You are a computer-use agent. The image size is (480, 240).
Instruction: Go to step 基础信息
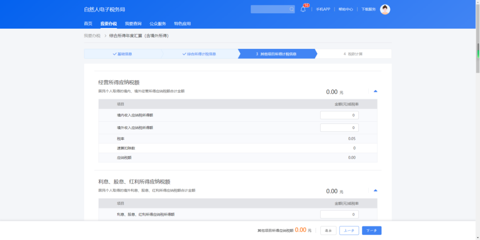pyautogui.click(x=123, y=54)
